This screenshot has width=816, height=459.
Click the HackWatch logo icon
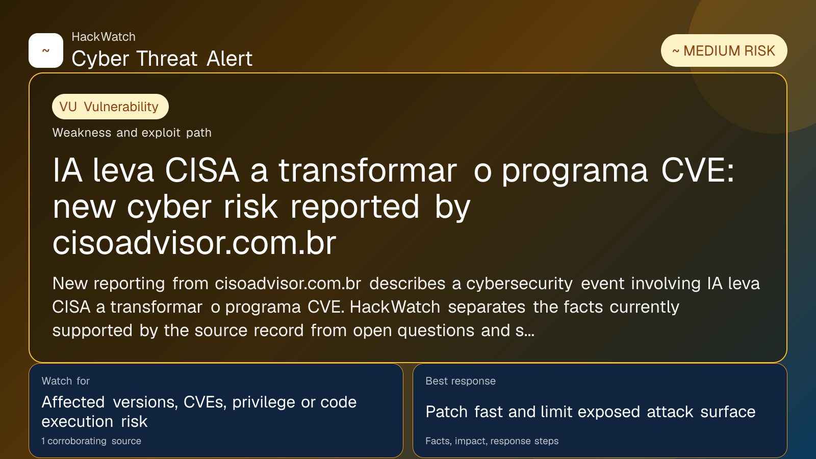click(x=46, y=50)
